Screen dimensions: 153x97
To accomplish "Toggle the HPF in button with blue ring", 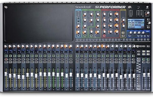I will point(78,36).
